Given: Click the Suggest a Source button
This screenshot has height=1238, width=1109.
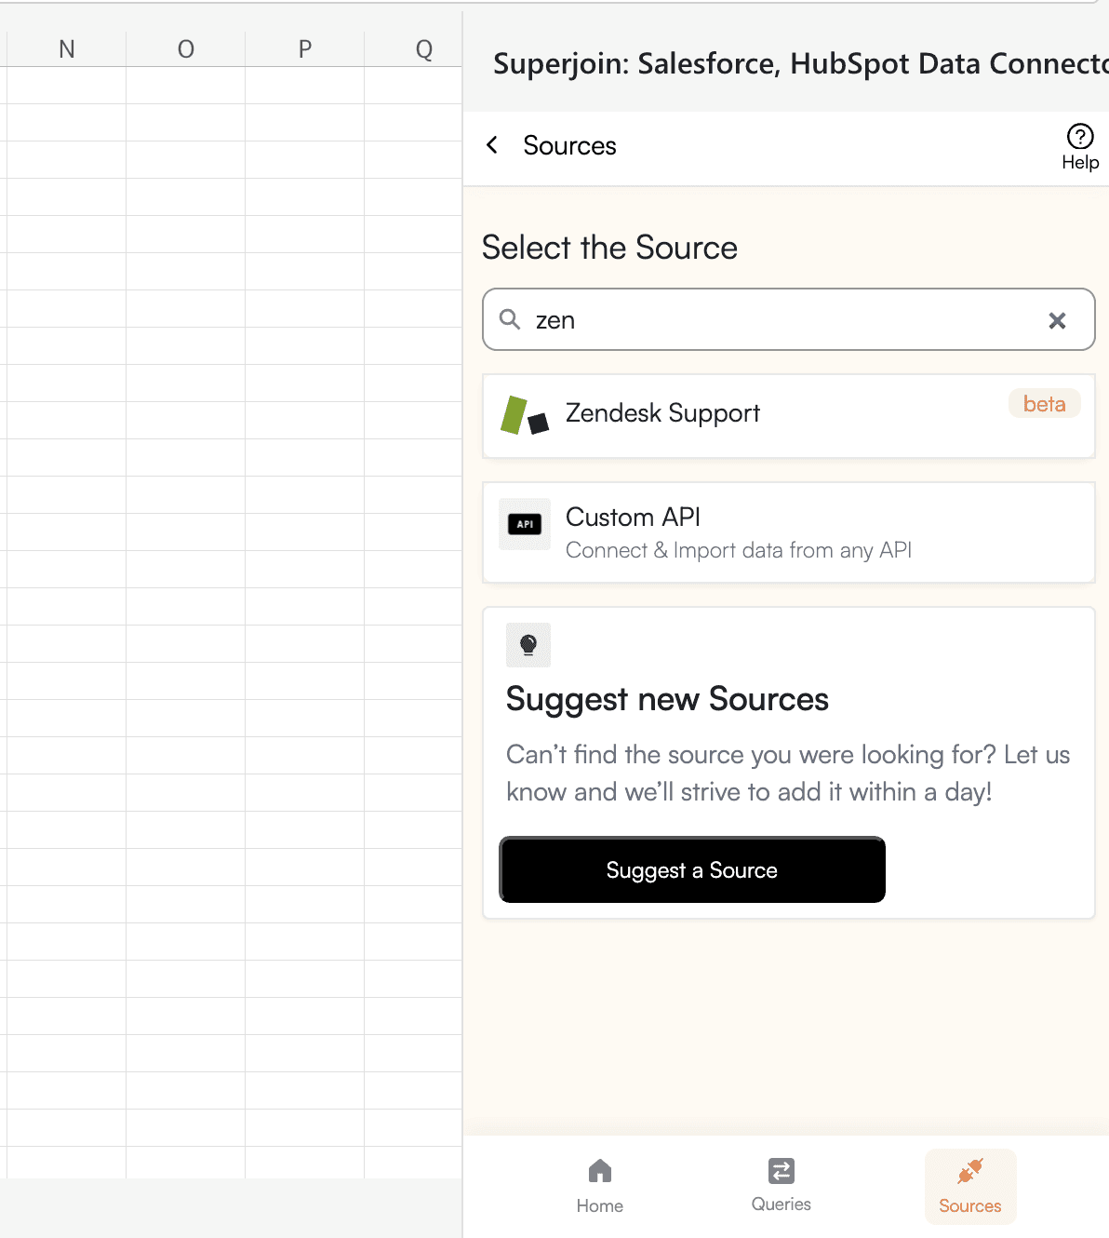Looking at the screenshot, I should (x=692, y=869).
